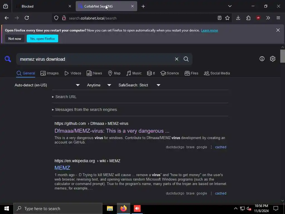Submit search with magnifier button
285x214 pixels.
coord(186,59)
